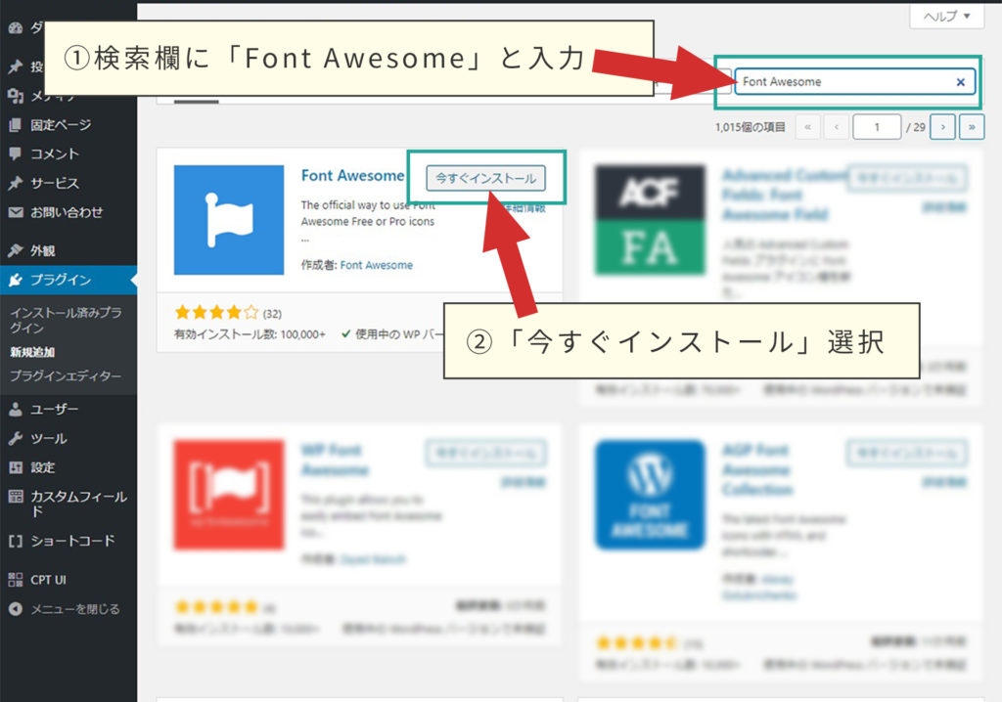Click the 1,015個の項目 item count
This screenshot has height=702, width=1002.
pyautogui.click(x=751, y=127)
